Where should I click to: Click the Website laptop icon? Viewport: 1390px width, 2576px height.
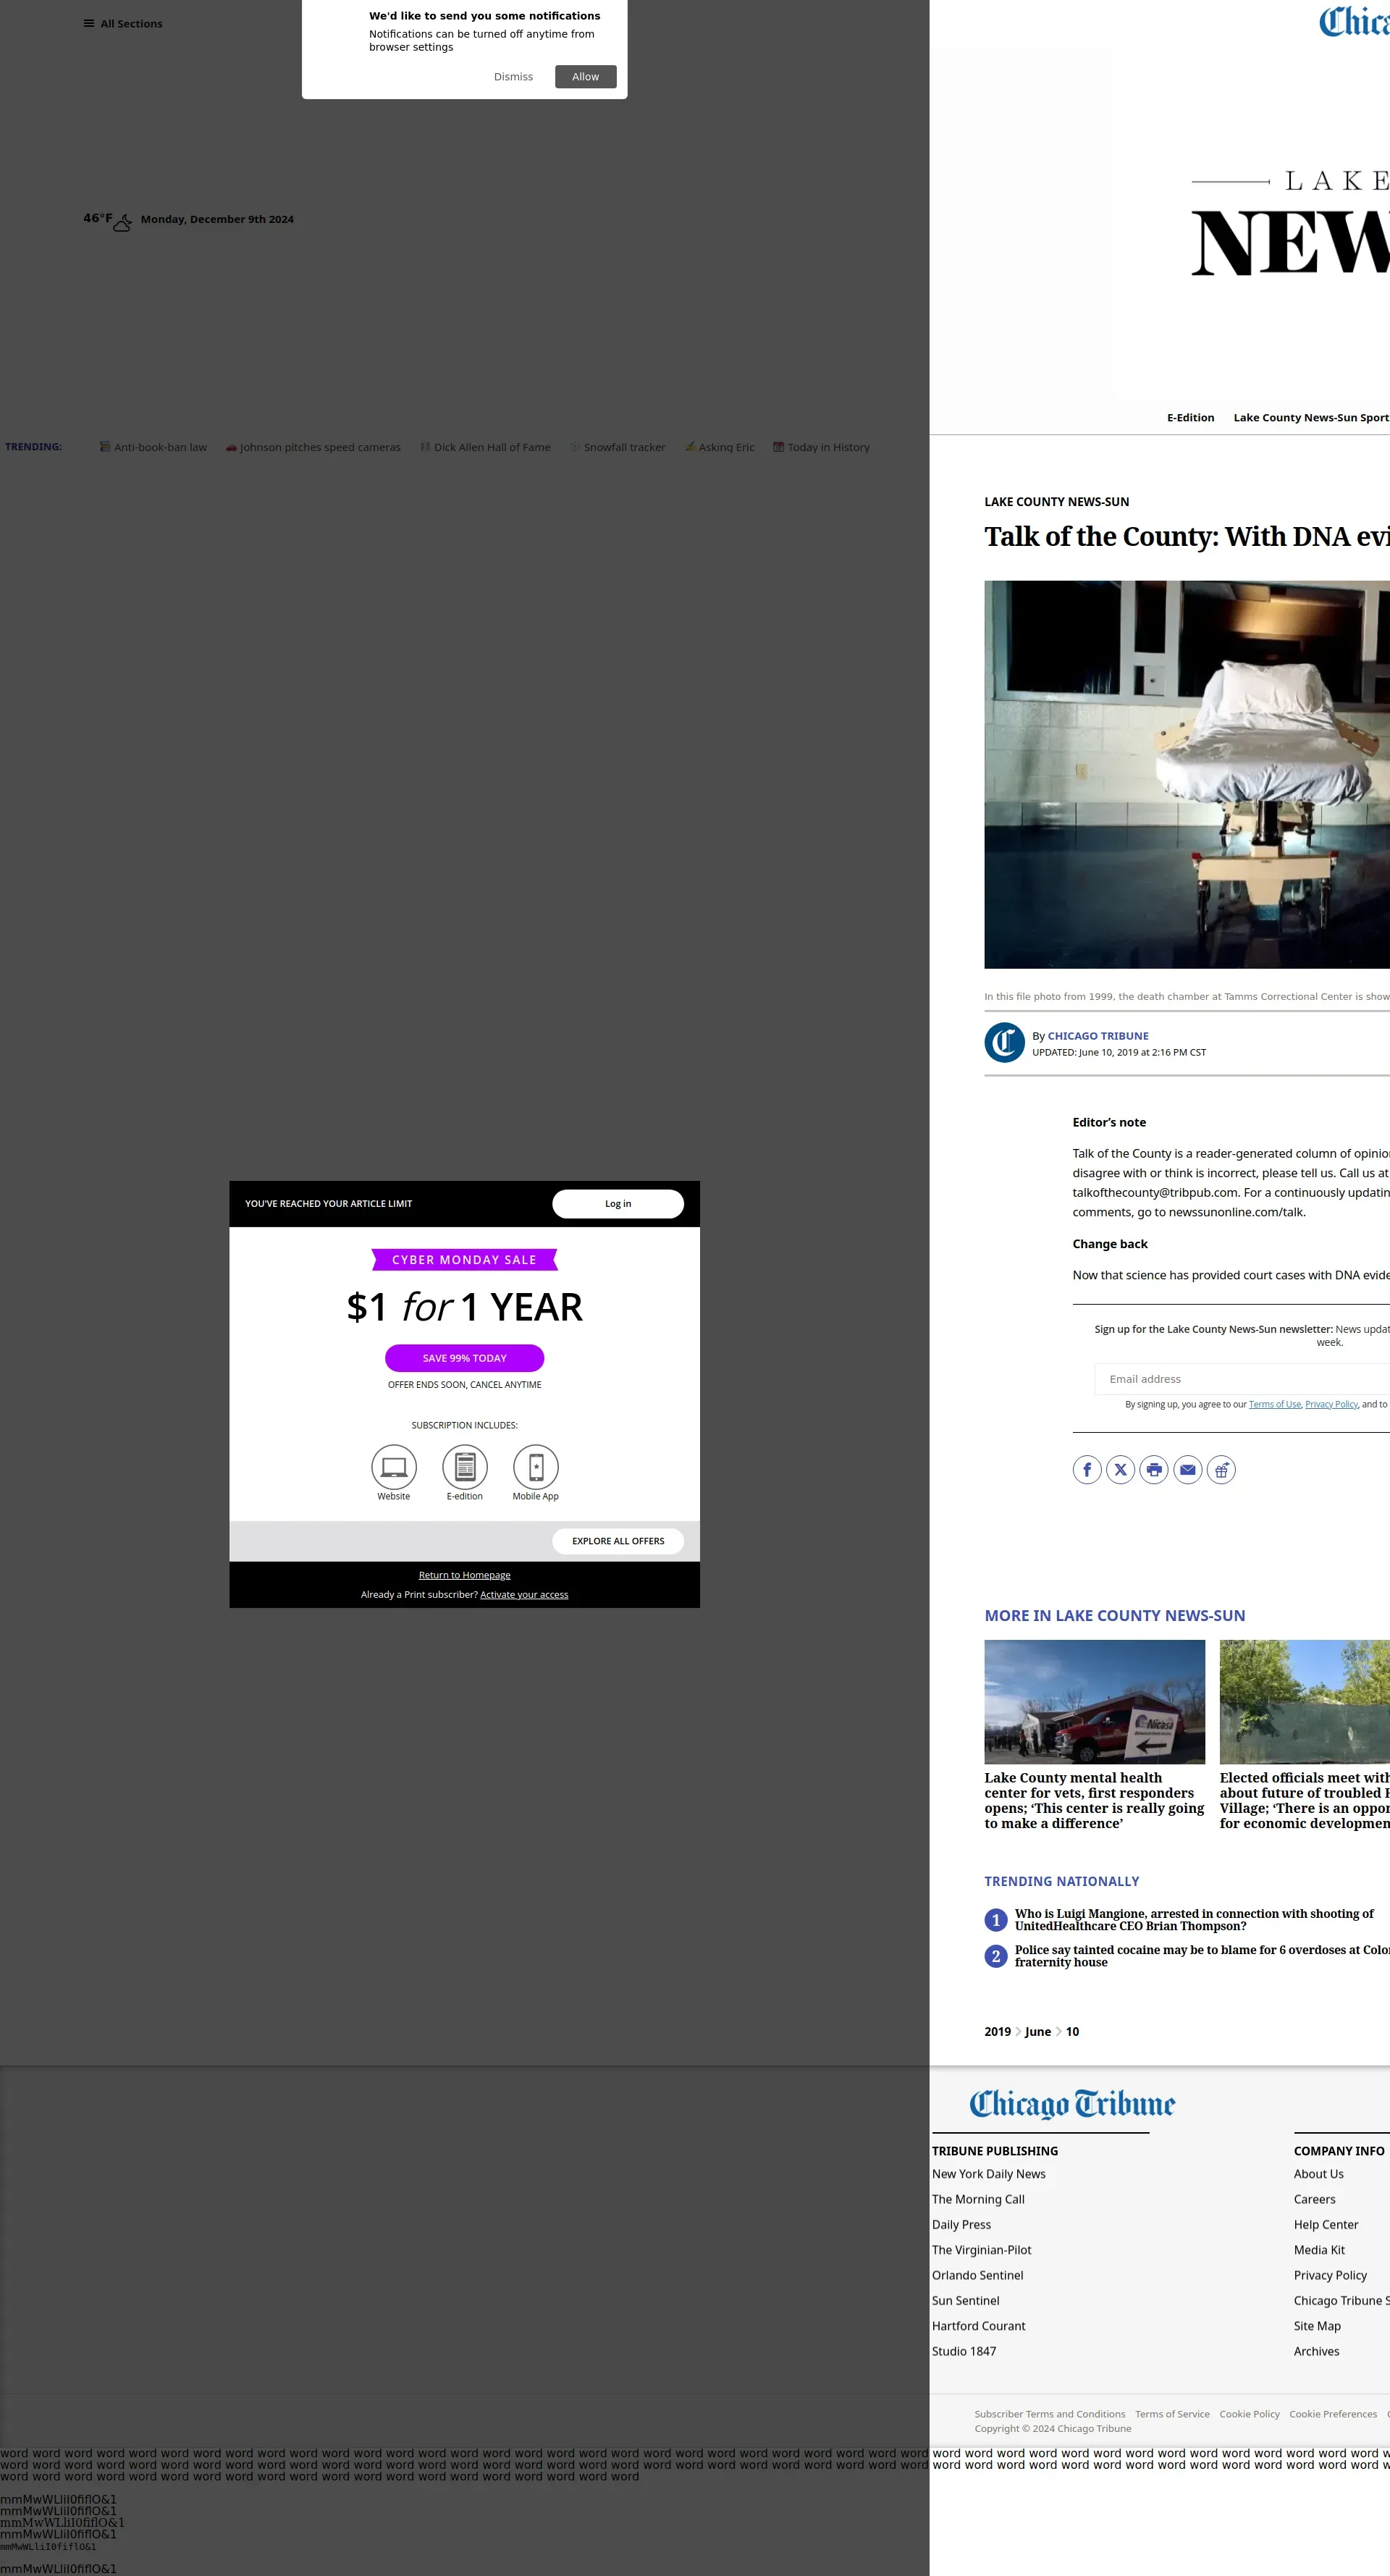point(394,1467)
